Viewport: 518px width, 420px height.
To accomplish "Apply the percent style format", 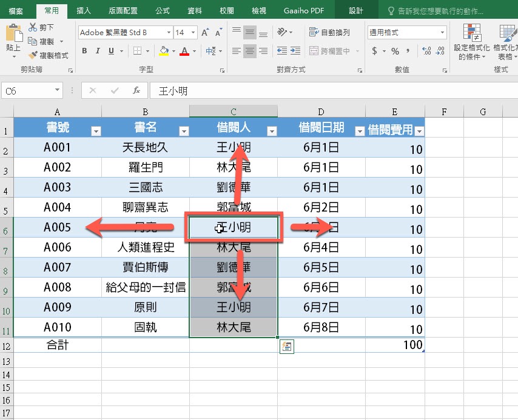I will (395, 51).
